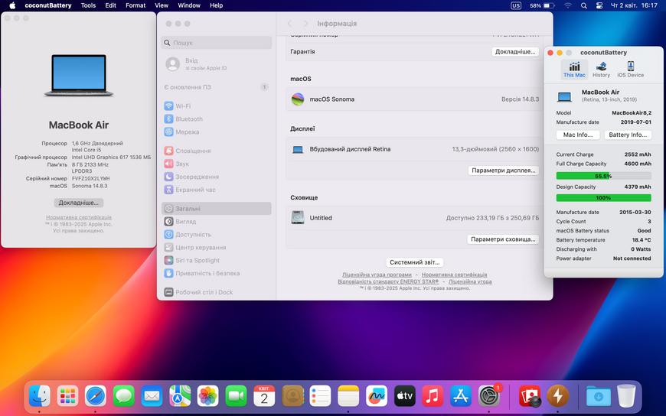Screen dimensions: 666x416
Task: Click the Параметри сховища... button
Action: click(x=503, y=239)
